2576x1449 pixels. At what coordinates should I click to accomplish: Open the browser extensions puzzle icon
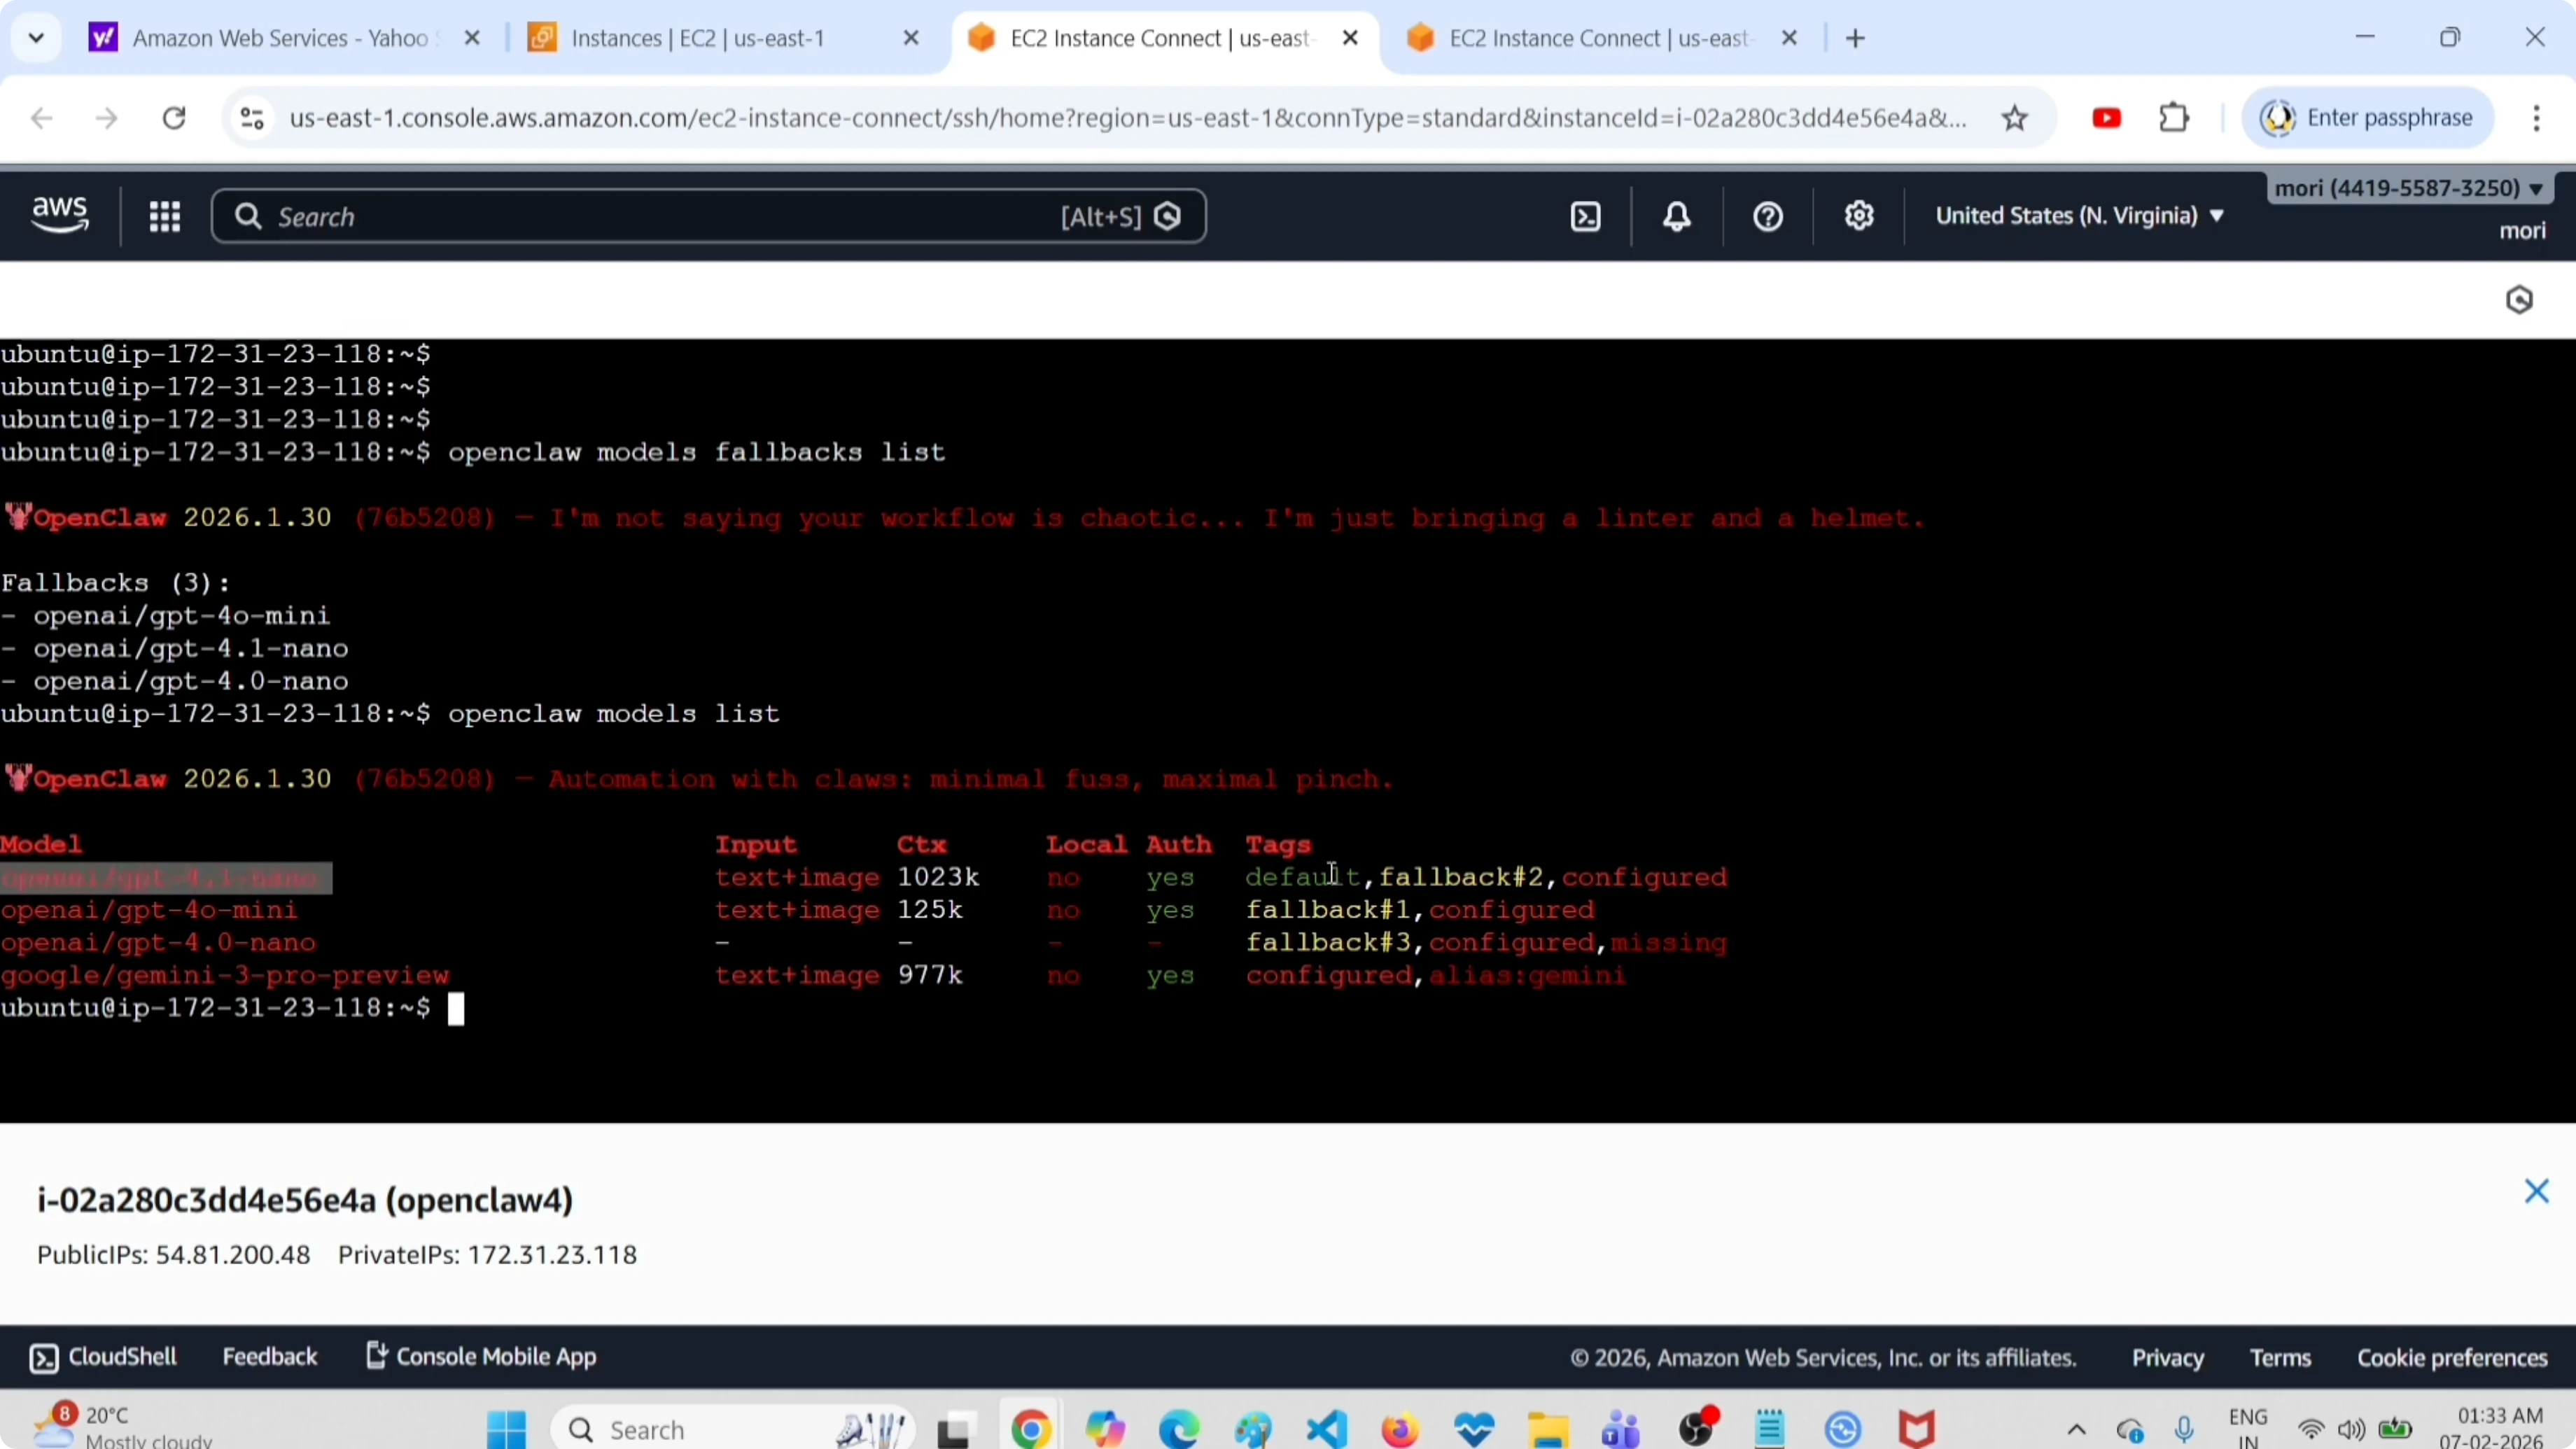pyautogui.click(x=2174, y=118)
